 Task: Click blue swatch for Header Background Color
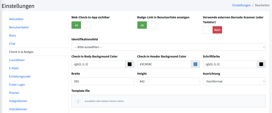pyautogui.click(x=195, y=64)
